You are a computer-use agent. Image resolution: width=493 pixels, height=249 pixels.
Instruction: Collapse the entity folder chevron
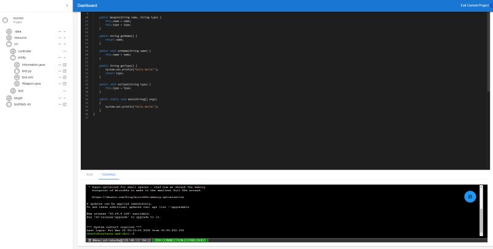pyautogui.click(x=65, y=57)
